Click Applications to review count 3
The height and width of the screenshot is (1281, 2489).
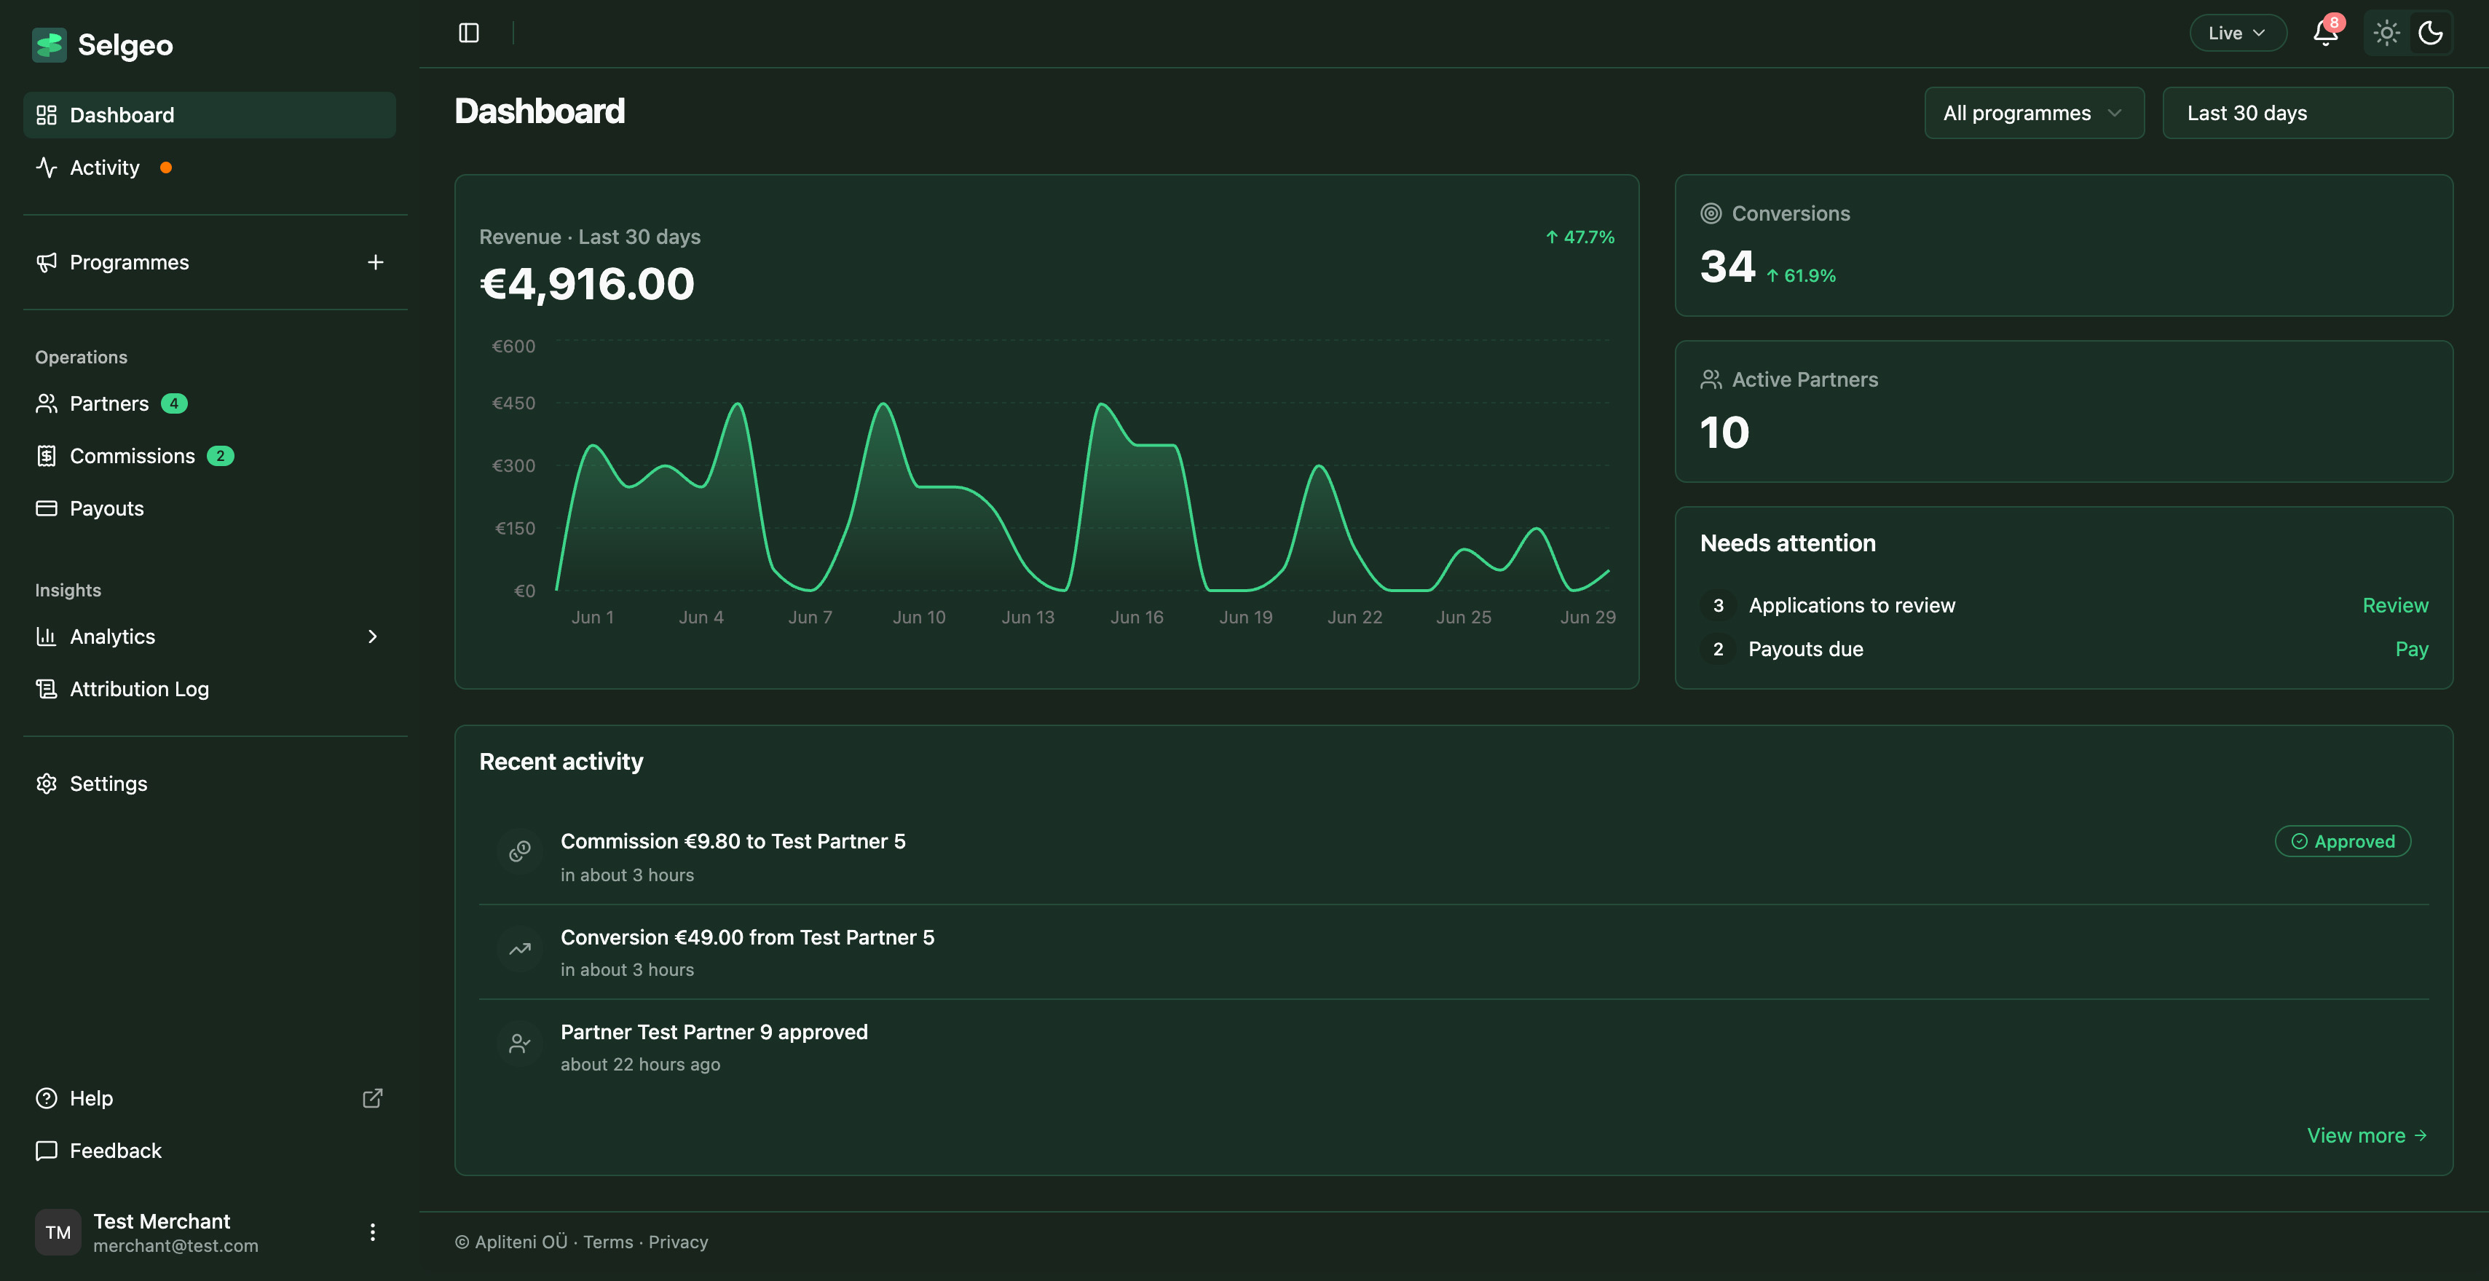click(x=1717, y=606)
